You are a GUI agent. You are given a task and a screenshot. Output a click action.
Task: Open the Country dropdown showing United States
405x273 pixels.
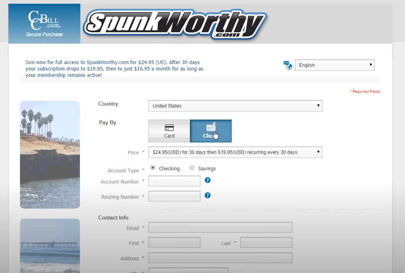235,106
